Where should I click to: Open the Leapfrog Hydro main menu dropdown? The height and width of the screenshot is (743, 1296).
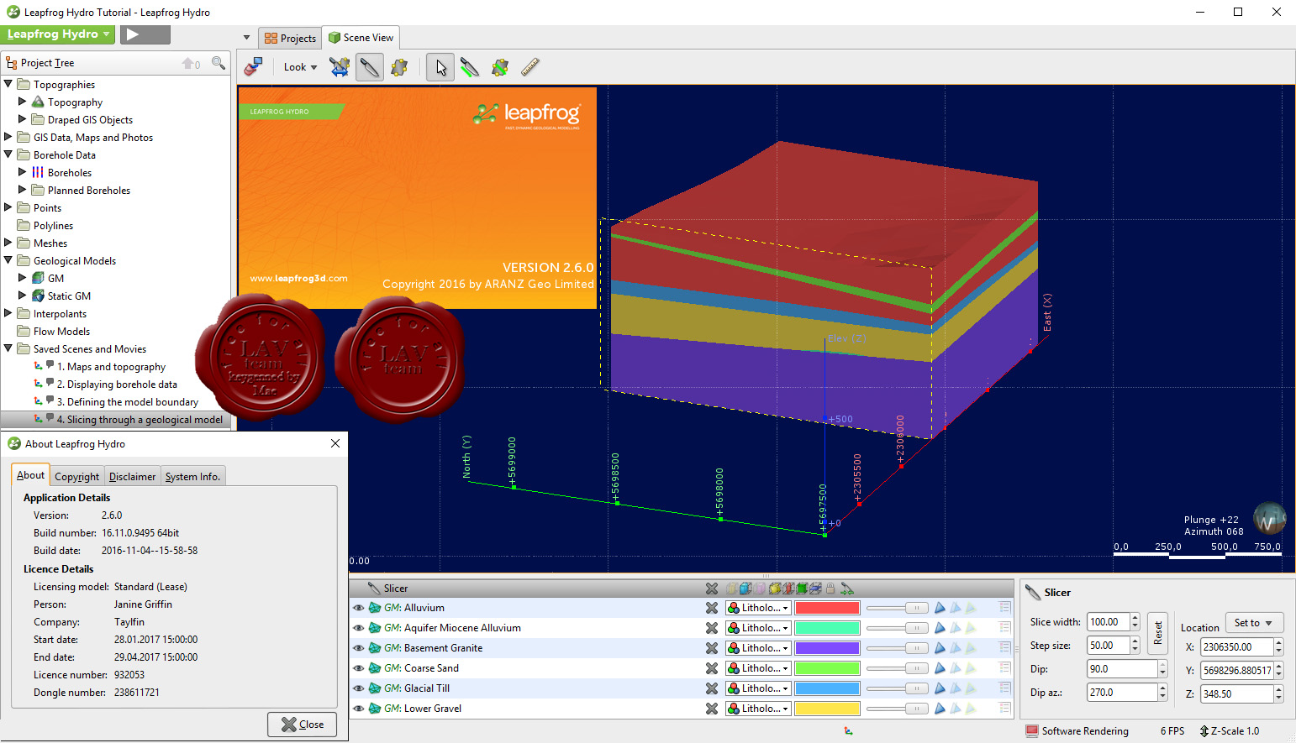point(58,34)
